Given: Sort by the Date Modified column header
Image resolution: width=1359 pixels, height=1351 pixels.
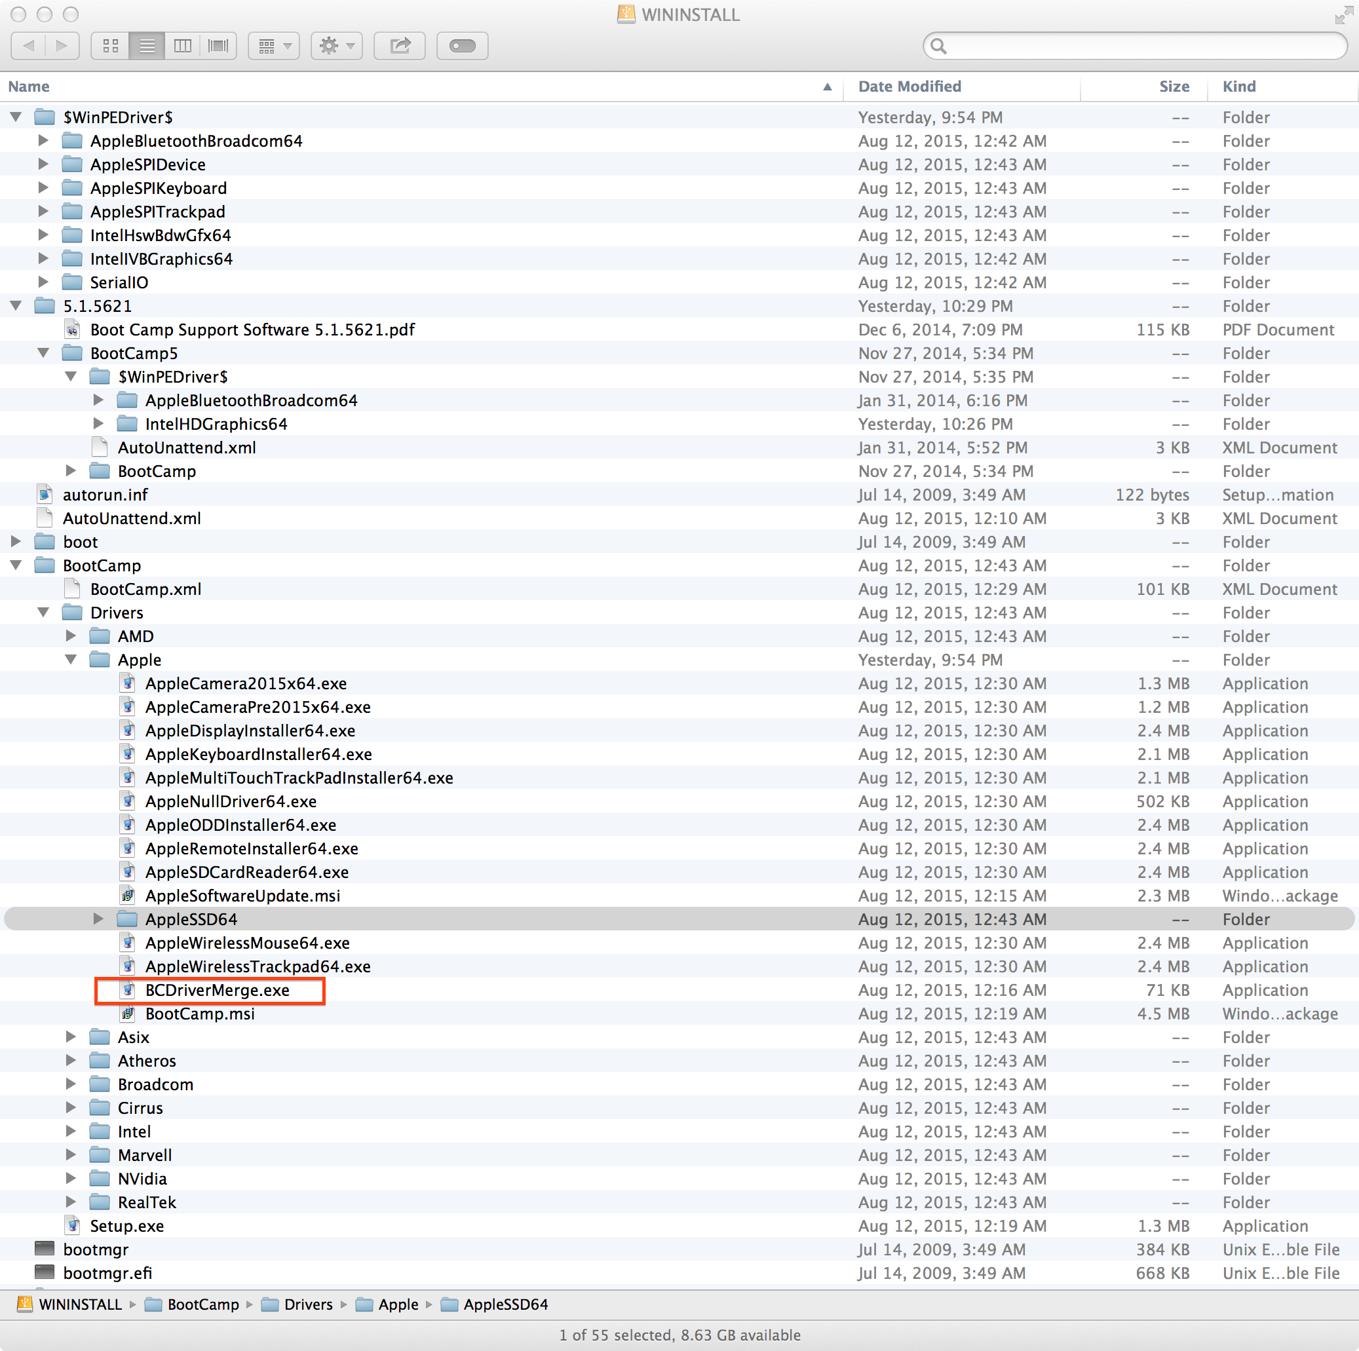Looking at the screenshot, I should [909, 86].
